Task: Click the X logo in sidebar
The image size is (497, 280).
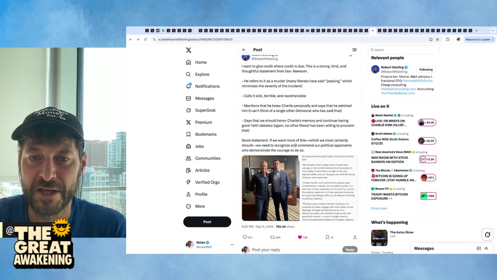Action: pyautogui.click(x=188, y=50)
